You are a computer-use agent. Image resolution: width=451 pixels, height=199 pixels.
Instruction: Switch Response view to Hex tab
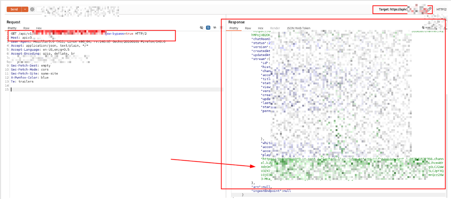coord(260,28)
